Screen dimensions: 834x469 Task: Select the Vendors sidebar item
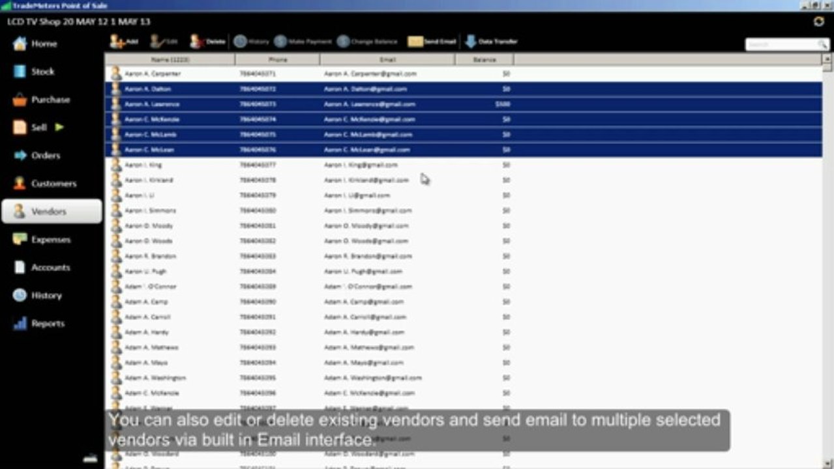coord(52,212)
